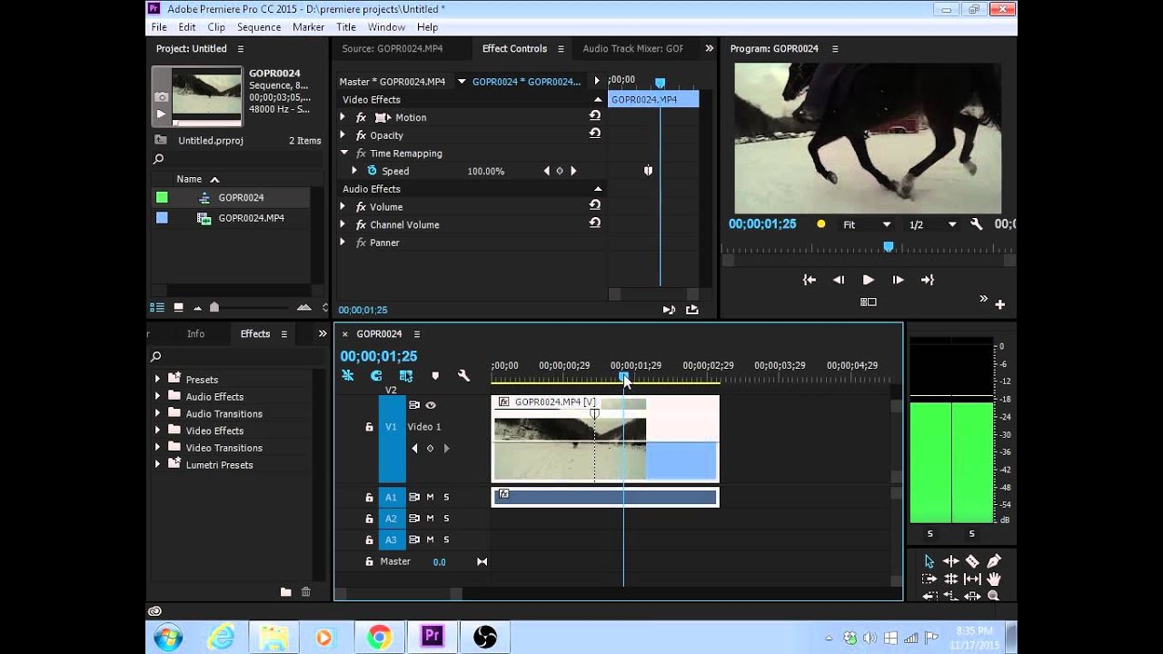This screenshot has height=654, width=1163.
Task: Open the Clip menu
Action: [216, 27]
